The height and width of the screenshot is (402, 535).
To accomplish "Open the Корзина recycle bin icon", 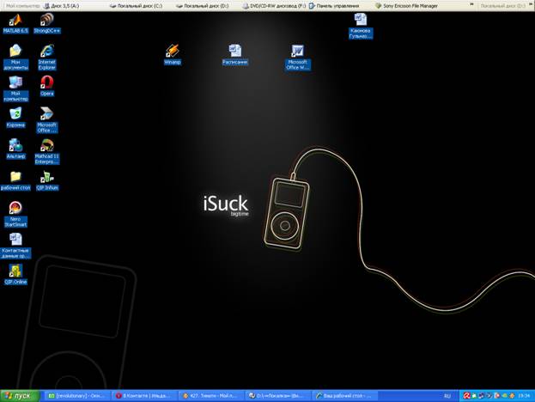I will coord(15,117).
